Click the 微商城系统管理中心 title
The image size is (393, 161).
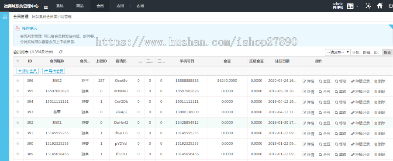21,6
